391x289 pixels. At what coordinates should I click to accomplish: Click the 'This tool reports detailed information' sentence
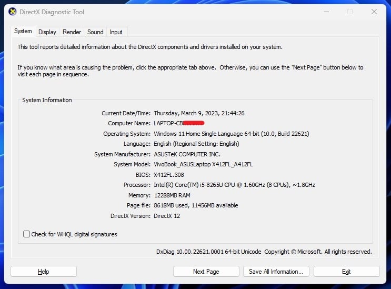point(150,47)
